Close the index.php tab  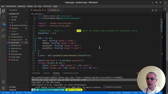point(45,10)
